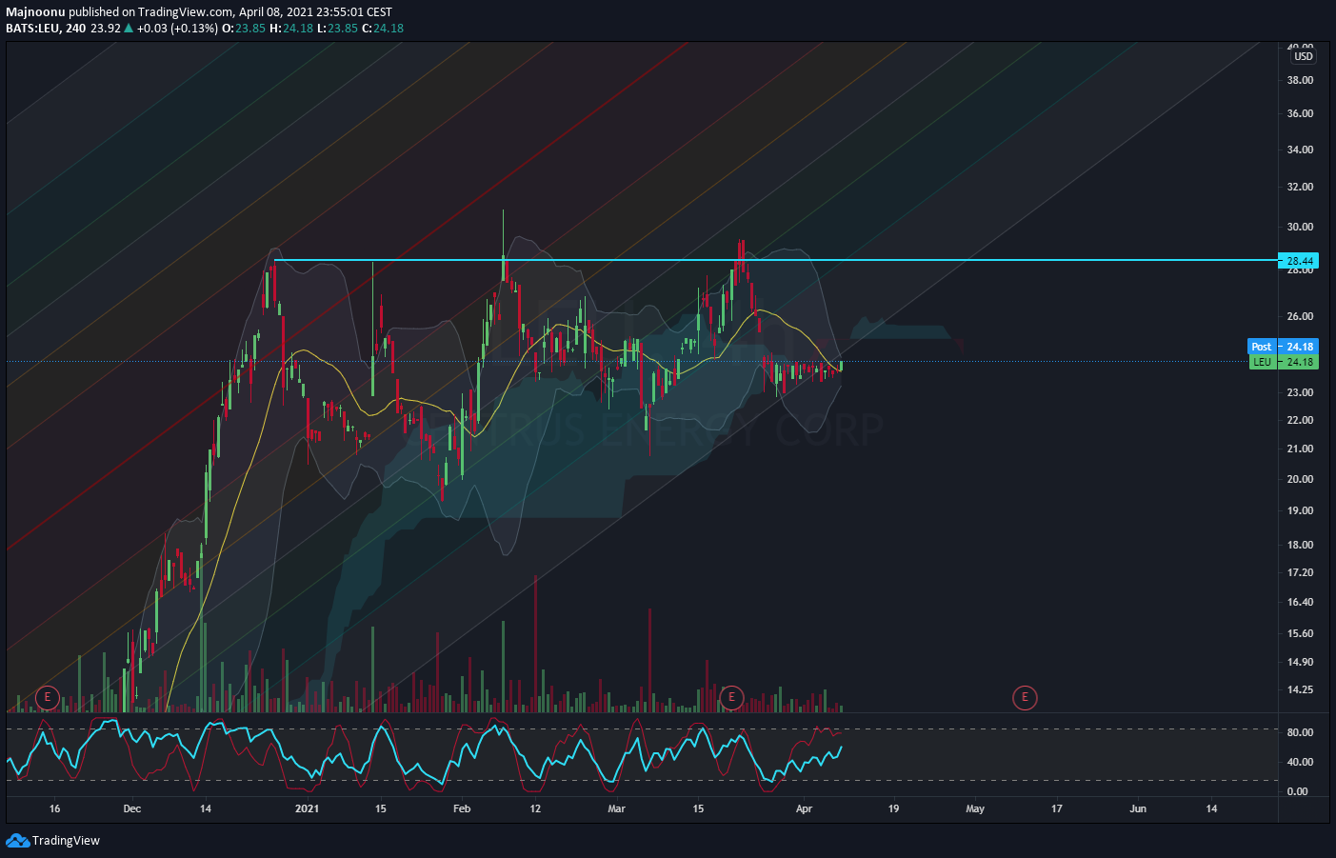Viewport: 1336px width, 858px height.
Task: Click the H:24.18 high value in header
Action: pos(291,28)
